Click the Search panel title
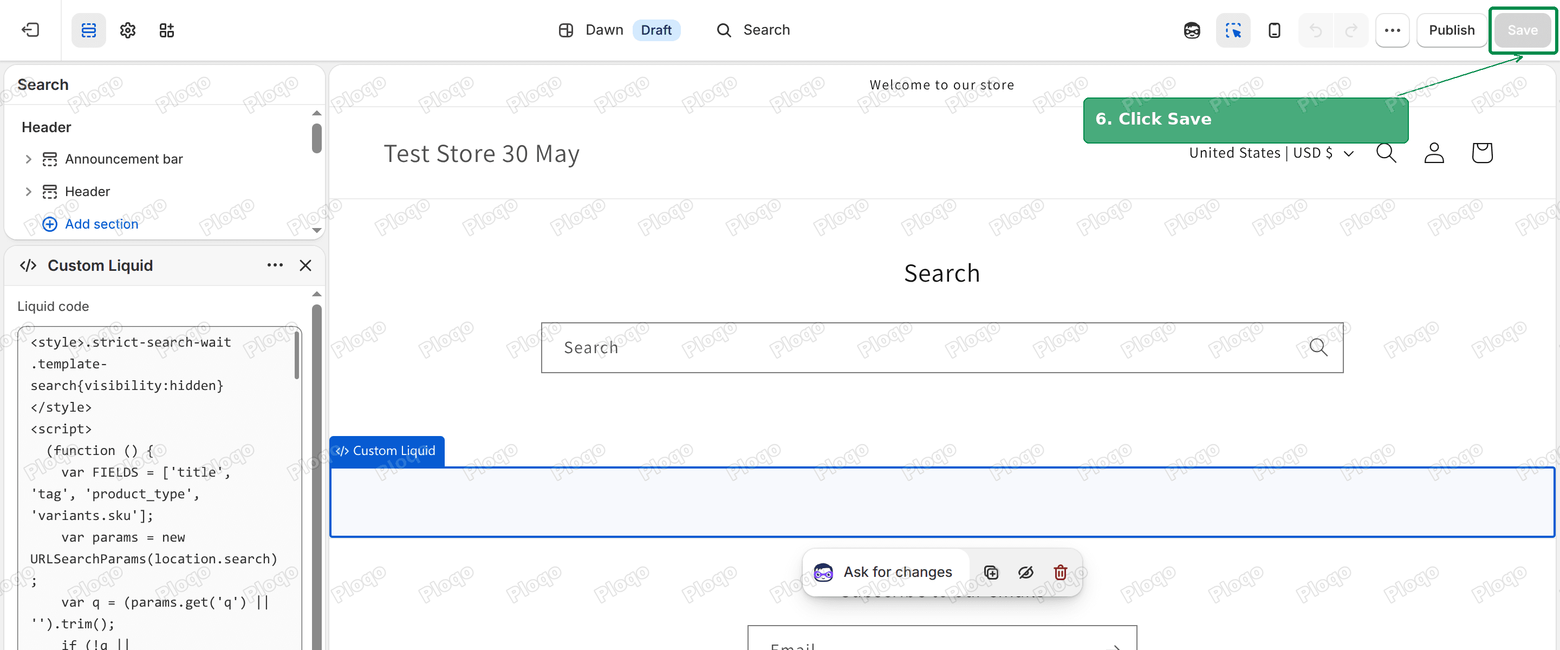This screenshot has width=1560, height=650. pos(43,85)
